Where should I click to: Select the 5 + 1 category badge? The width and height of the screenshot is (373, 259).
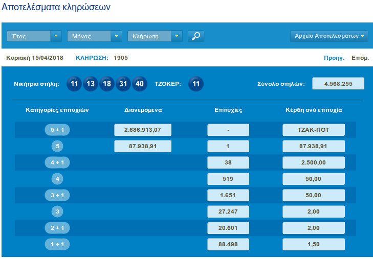(57, 130)
